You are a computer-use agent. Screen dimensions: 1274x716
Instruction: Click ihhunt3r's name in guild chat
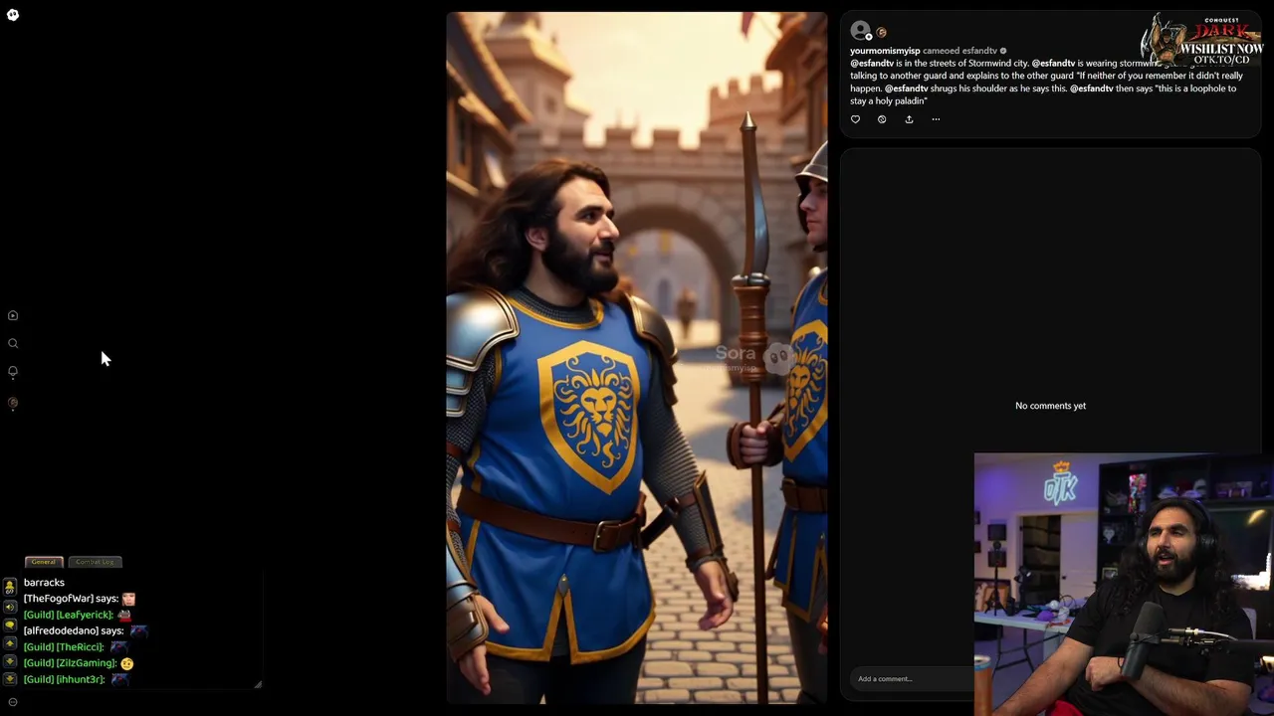pyautogui.click(x=81, y=679)
